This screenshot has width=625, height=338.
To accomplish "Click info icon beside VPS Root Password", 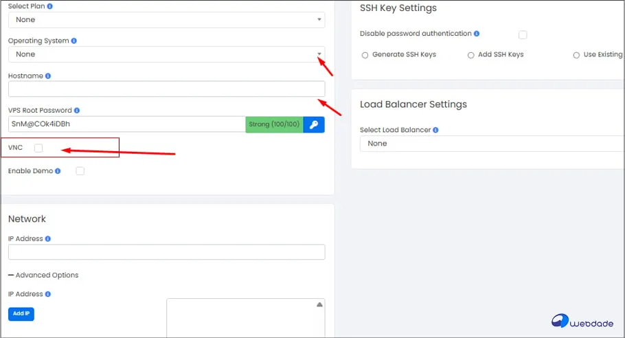I will 77,110.
